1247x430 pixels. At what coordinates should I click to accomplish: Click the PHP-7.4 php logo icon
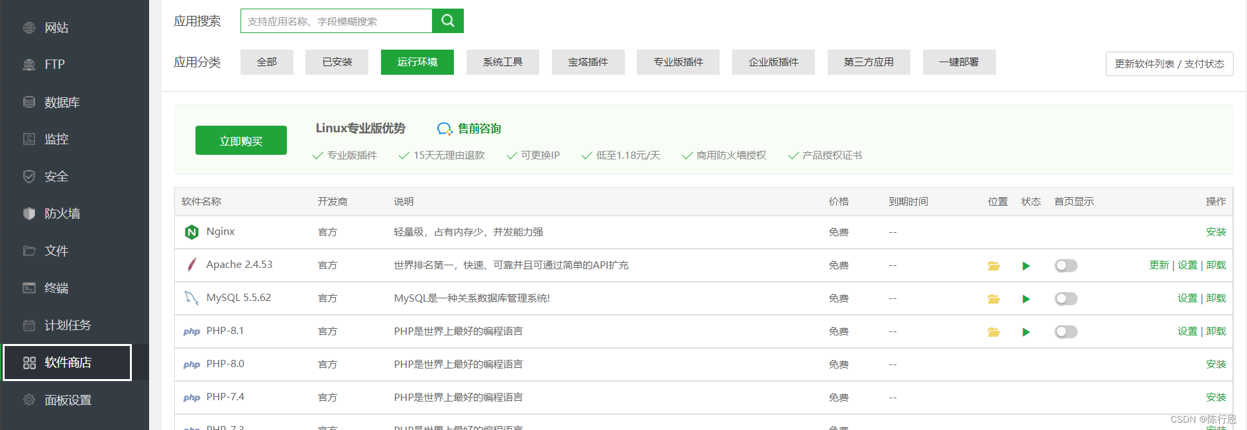point(191,398)
